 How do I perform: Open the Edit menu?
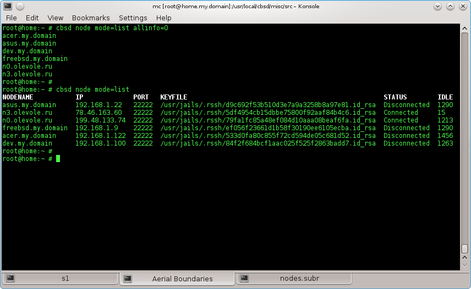[32, 18]
